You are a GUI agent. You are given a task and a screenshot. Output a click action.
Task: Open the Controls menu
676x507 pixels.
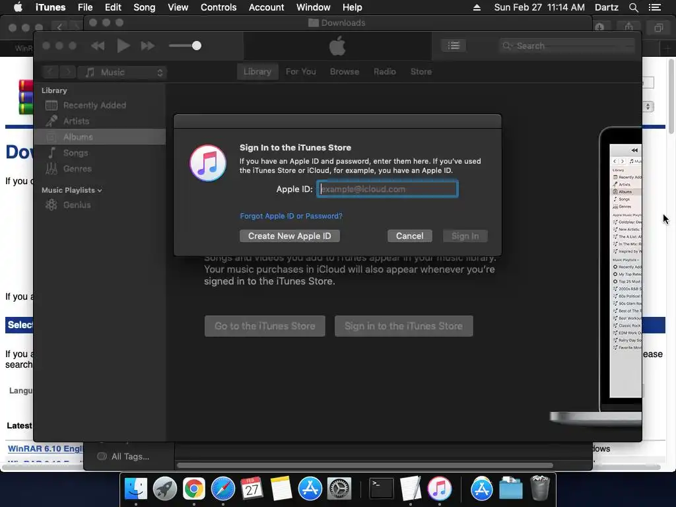[219, 7]
